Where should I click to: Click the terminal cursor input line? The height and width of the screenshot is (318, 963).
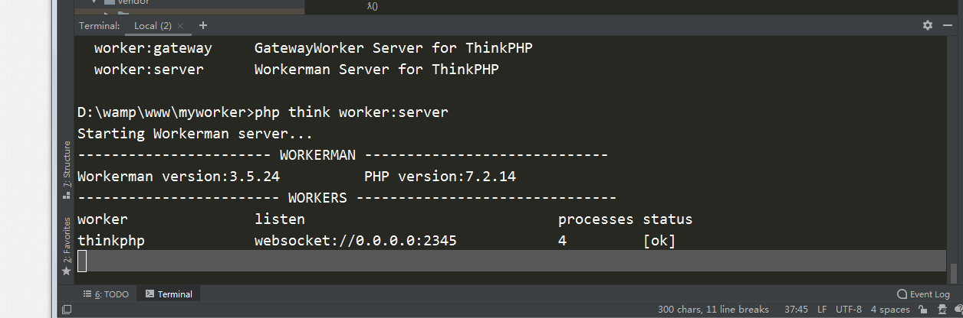point(511,261)
